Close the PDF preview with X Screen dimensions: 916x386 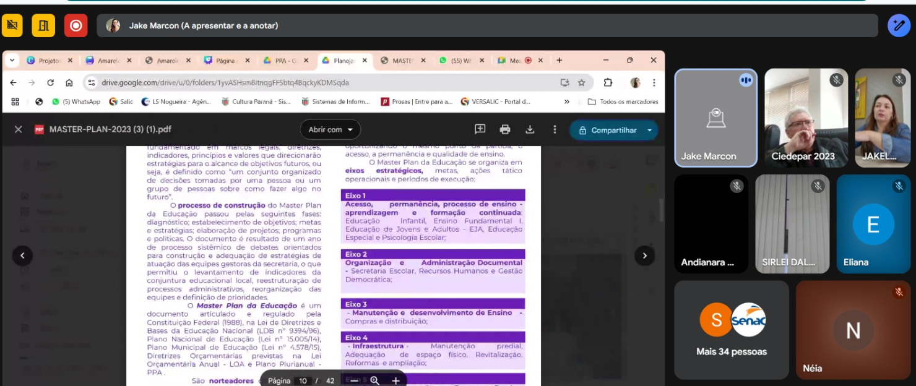tap(18, 129)
